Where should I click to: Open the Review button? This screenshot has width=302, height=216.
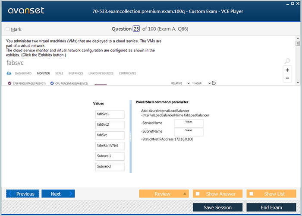click(x=164, y=194)
